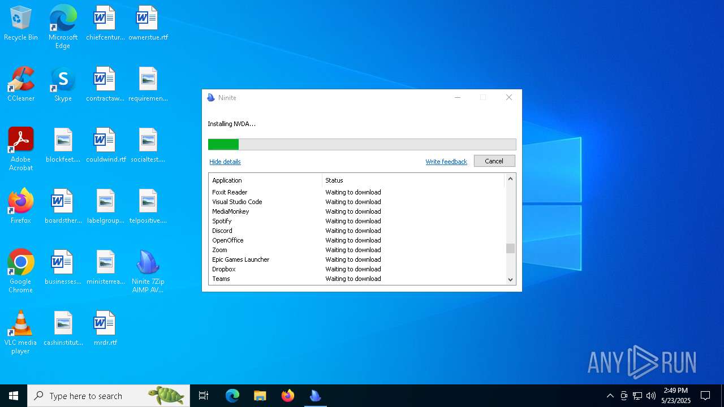
Task: Select the requiremen image file icon
Action: 148,85
